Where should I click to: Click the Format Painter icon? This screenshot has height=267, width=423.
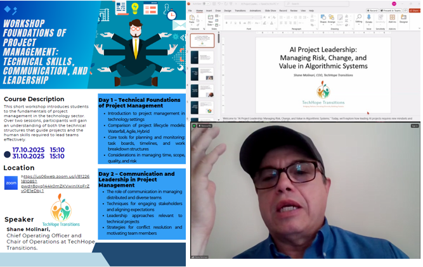[x=198, y=25]
